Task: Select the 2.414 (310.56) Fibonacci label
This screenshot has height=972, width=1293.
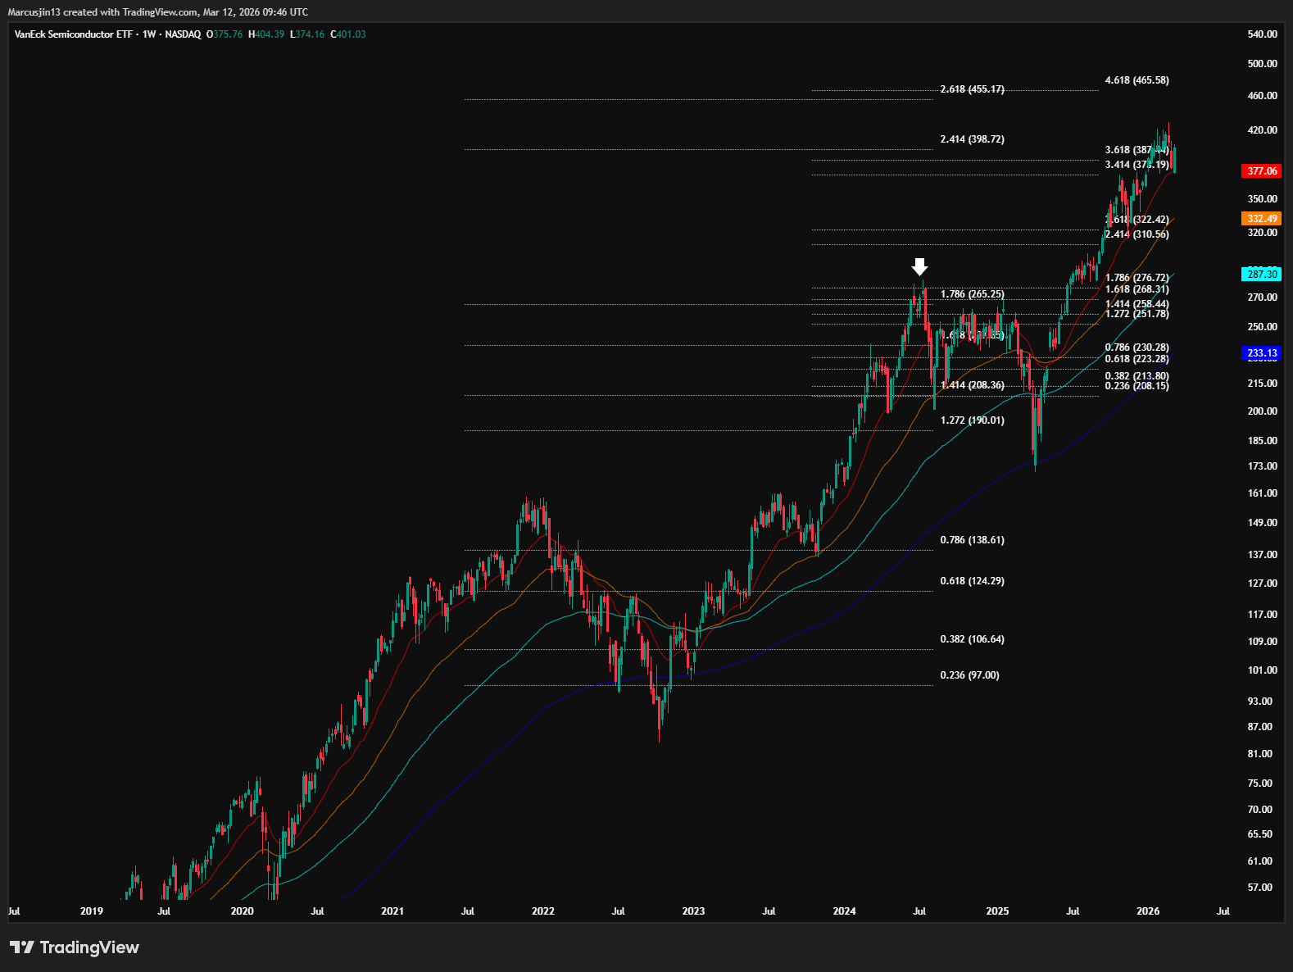Action: (x=1137, y=234)
